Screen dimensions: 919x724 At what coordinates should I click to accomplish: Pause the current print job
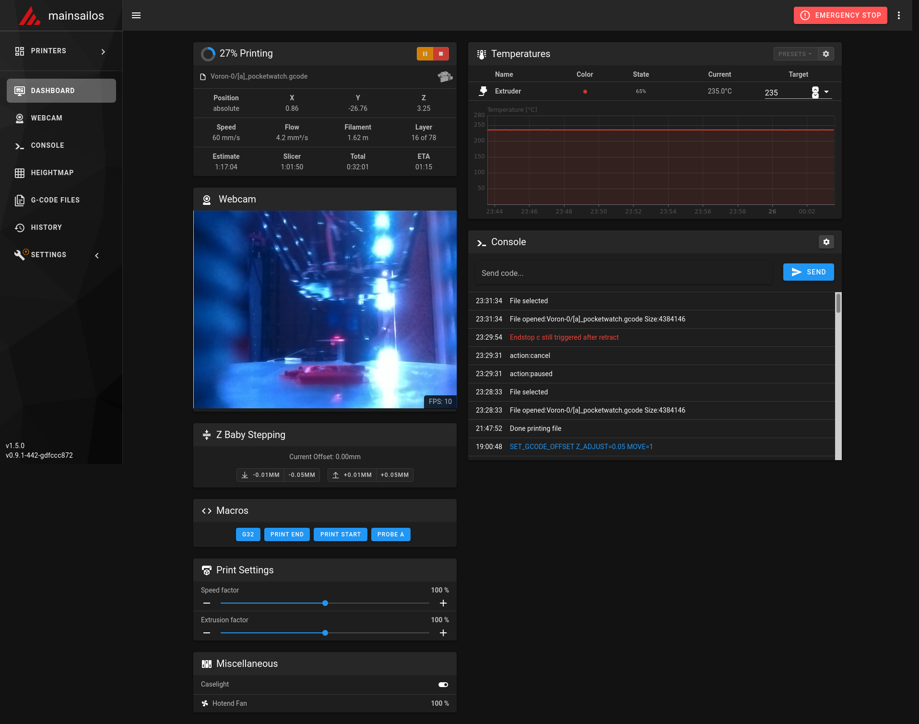(x=424, y=54)
